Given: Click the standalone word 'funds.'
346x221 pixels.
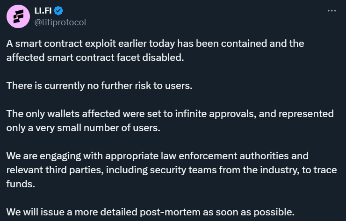Looking at the screenshot, I should click(21, 184).
